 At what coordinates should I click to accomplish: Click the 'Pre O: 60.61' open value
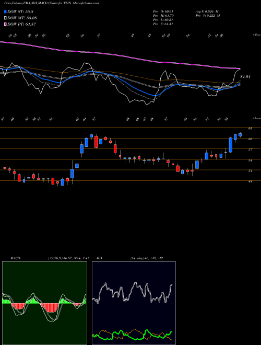click(162, 11)
